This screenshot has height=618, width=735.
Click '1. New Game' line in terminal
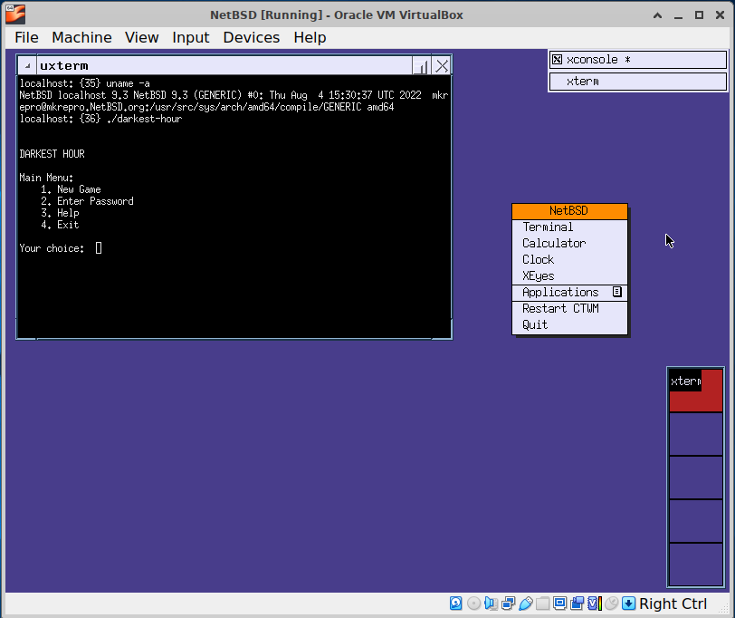71,189
